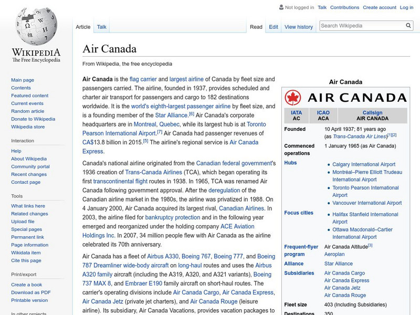Open the Star Alliance link in the intro paragraph
The height and width of the screenshot is (315, 420).
(x=171, y=115)
